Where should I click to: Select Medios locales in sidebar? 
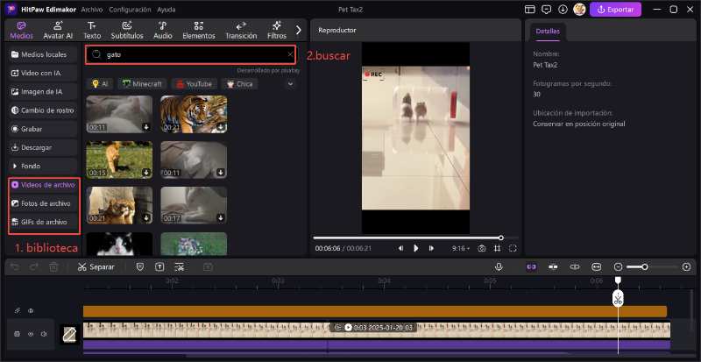tap(43, 54)
